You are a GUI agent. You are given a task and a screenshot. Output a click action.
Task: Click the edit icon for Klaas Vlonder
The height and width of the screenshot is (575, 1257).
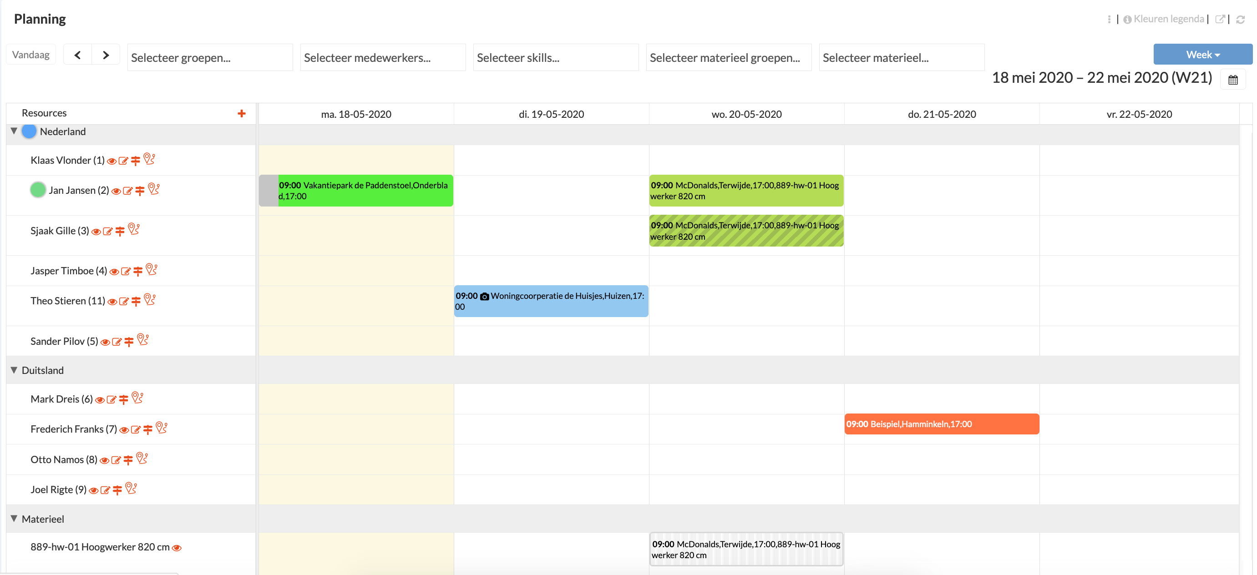[x=123, y=161]
